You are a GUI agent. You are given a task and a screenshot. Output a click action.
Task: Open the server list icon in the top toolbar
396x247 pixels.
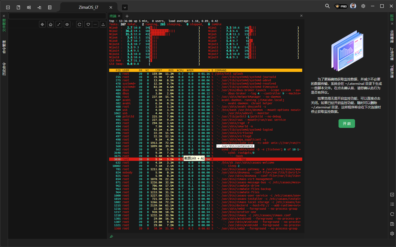(50, 7)
